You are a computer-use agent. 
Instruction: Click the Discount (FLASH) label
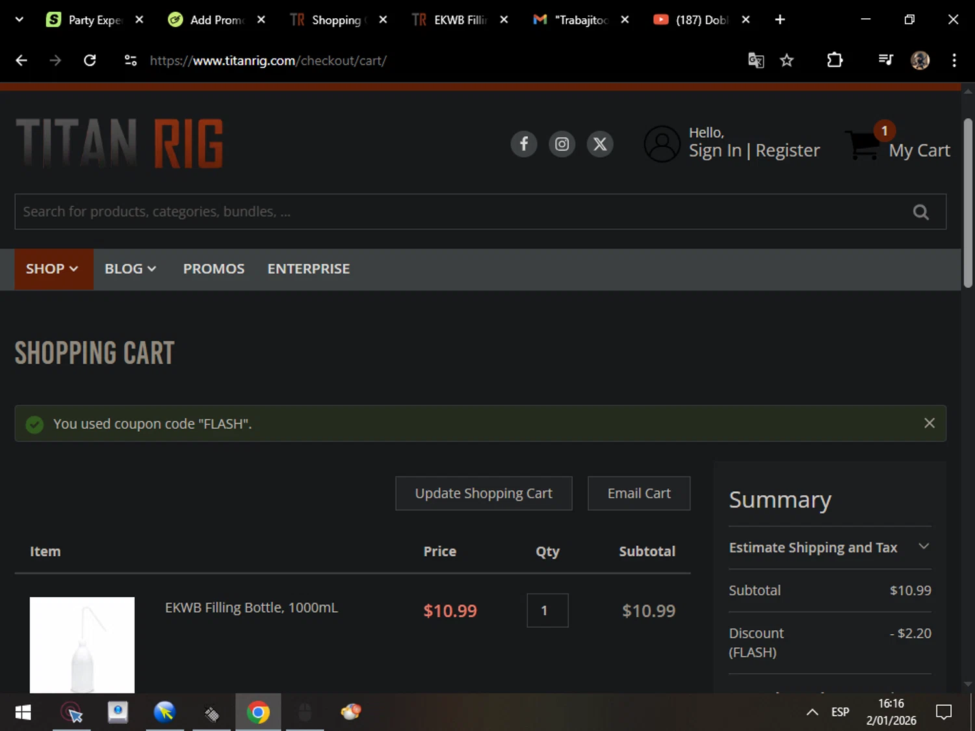(756, 643)
